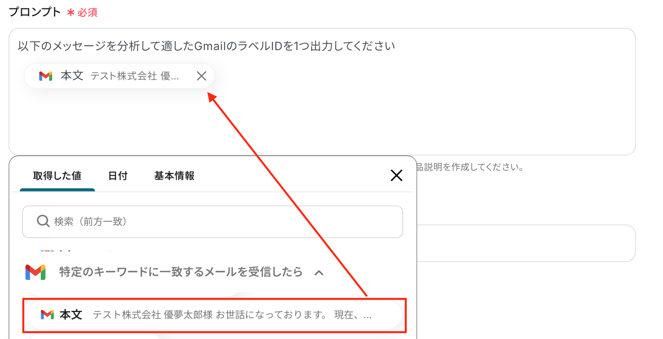Focus the 検索（前方一致） search field
Image resolution: width=663 pixels, height=339 pixels.
pos(212,222)
